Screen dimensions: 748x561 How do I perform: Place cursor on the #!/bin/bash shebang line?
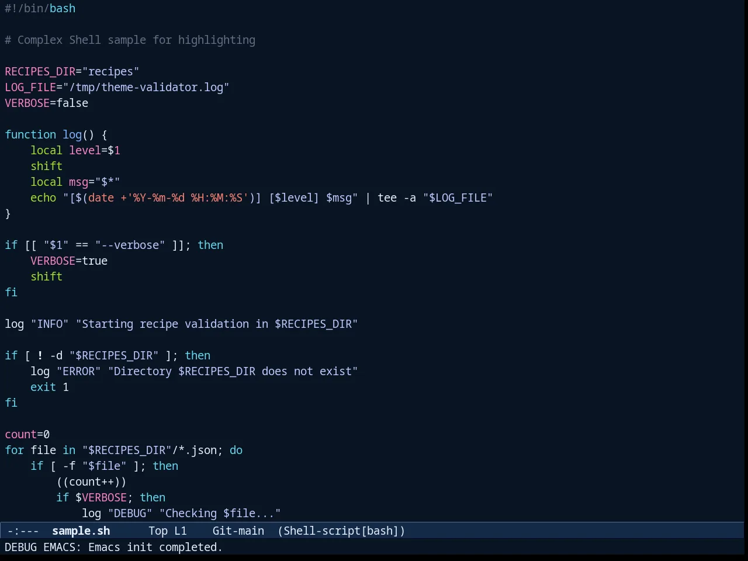coord(40,8)
